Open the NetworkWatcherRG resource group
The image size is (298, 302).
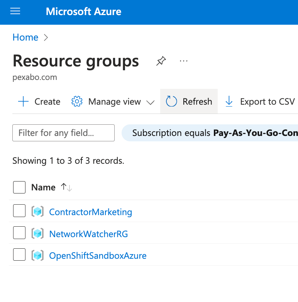click(88, 234)
